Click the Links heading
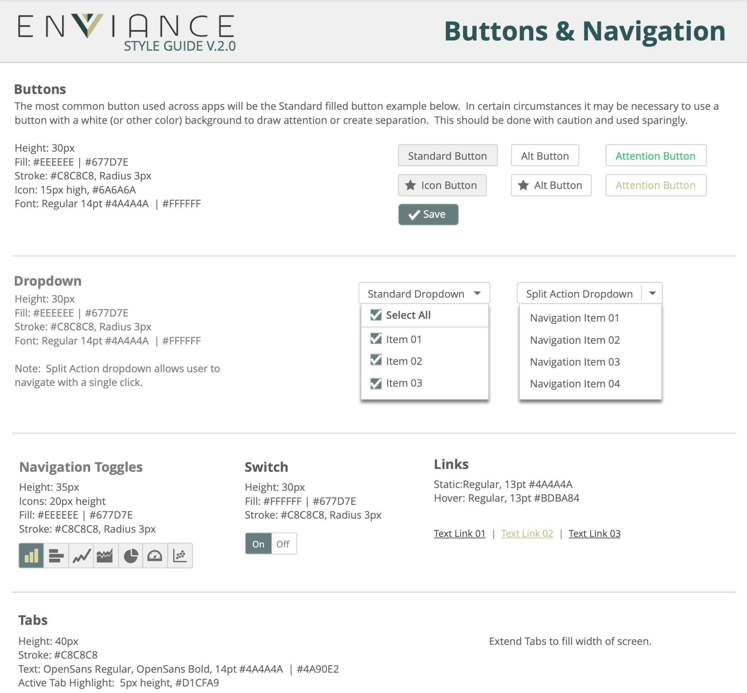Image resolution: width=747 pixels, height=693 pixels. pyautogui.click(x=451, y=464)
